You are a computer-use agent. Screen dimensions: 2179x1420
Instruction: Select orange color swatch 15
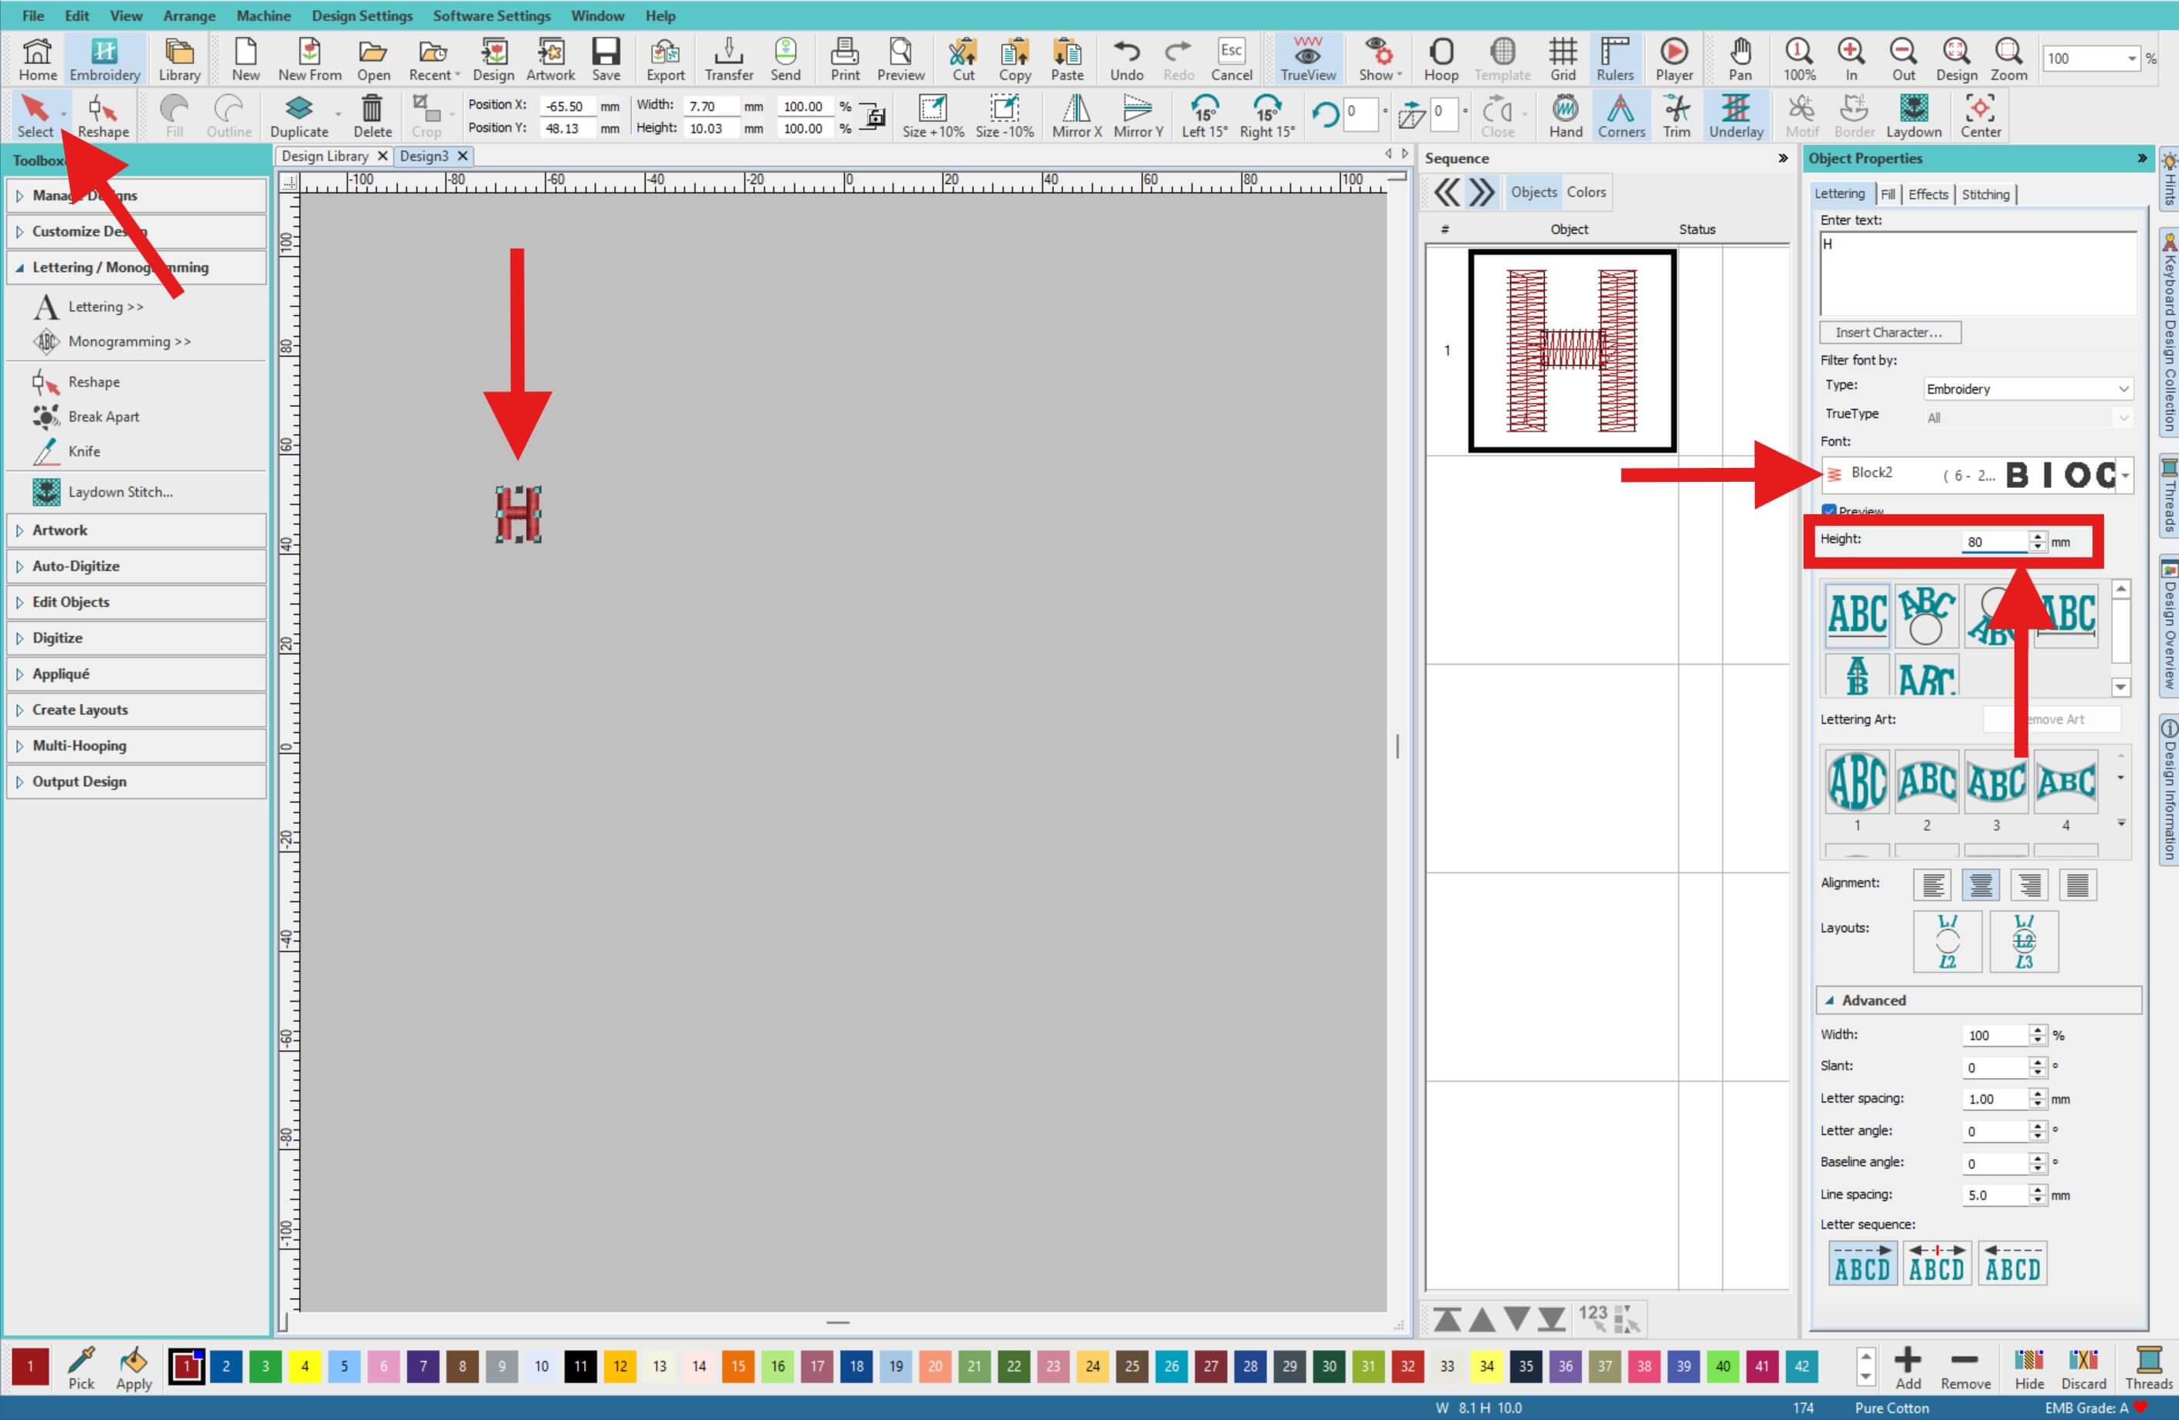coord(738,1366)
